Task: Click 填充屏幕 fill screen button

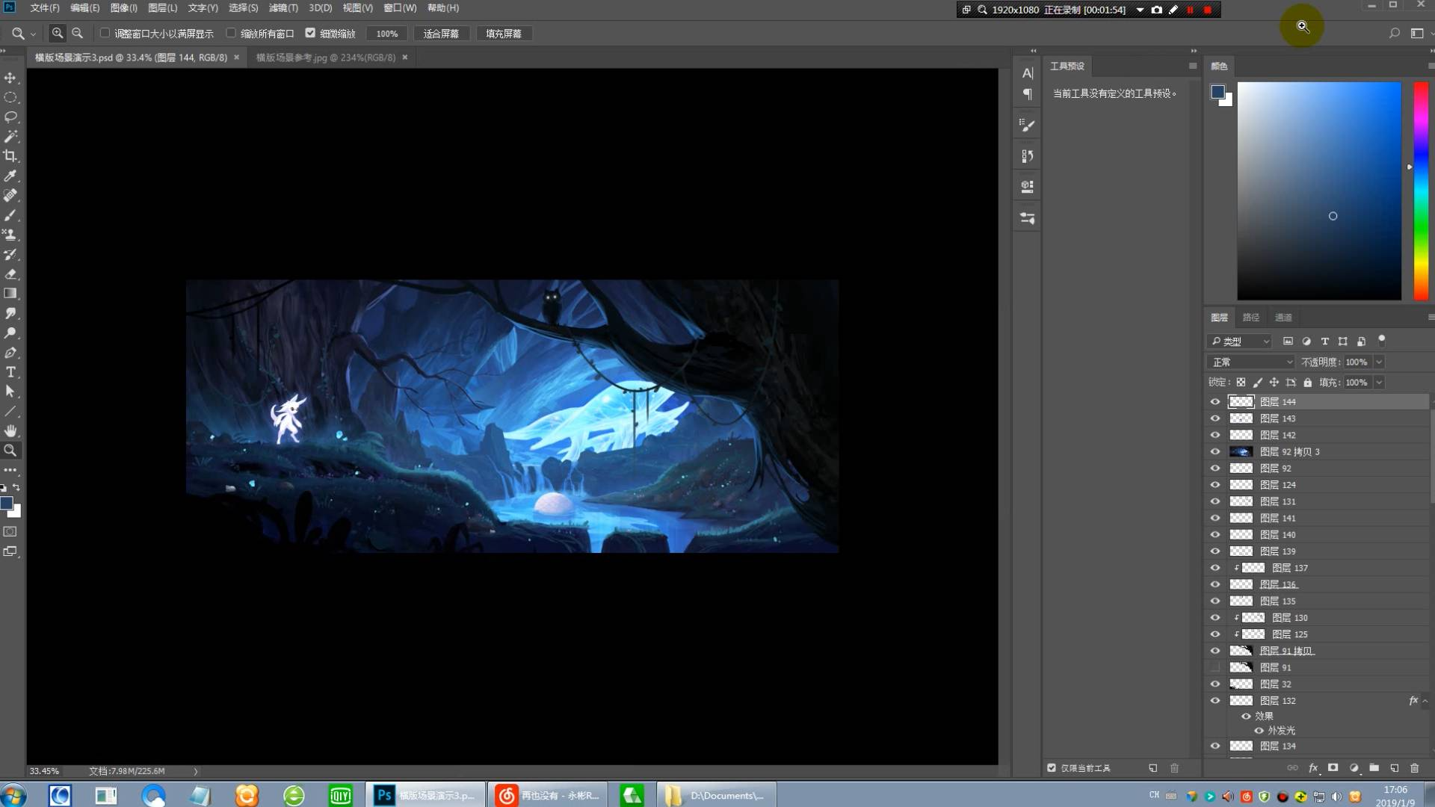Action: (504, 34)
